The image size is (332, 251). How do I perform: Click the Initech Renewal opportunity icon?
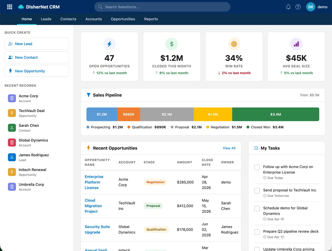point(12,172)
